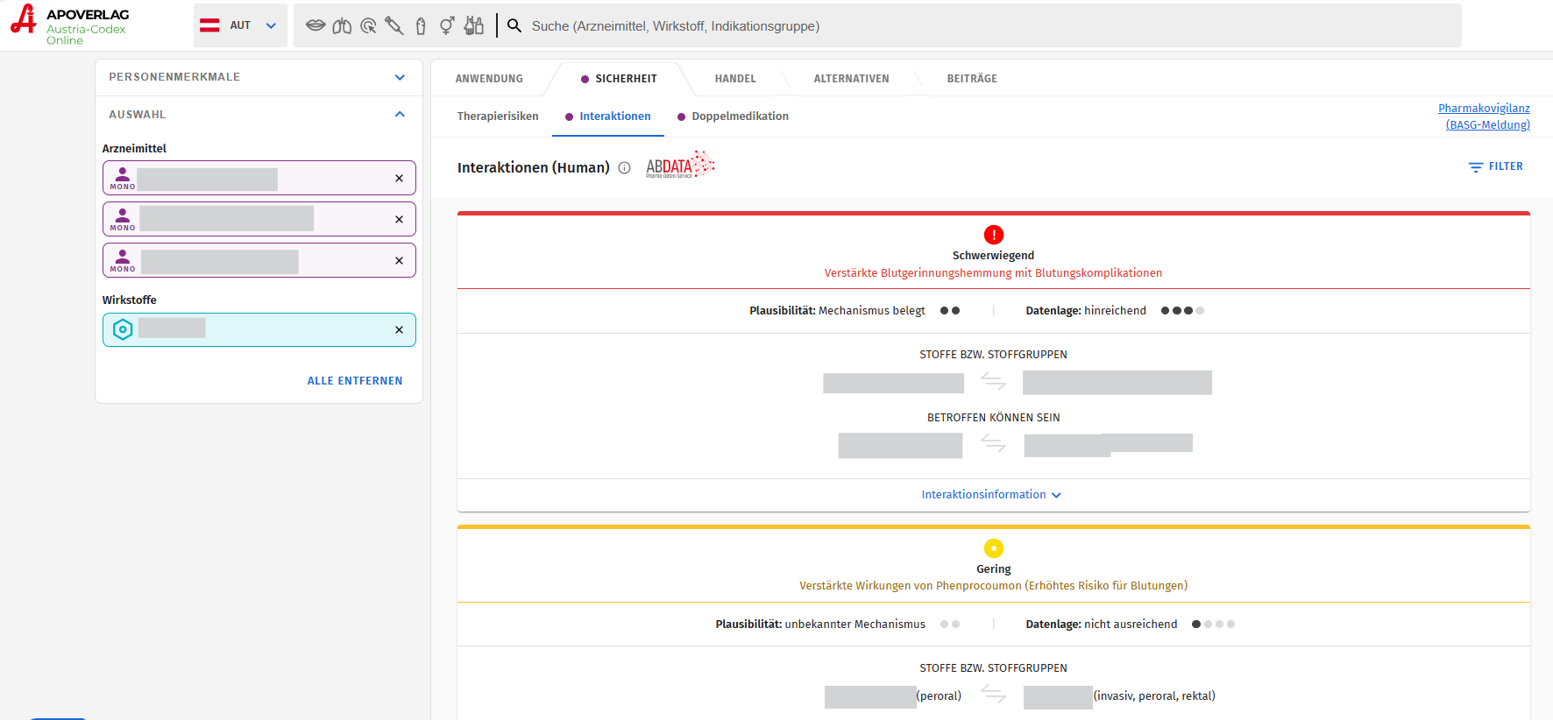Click the magnifier search icon
The image size is (1553, 720).
click(514, 25)
